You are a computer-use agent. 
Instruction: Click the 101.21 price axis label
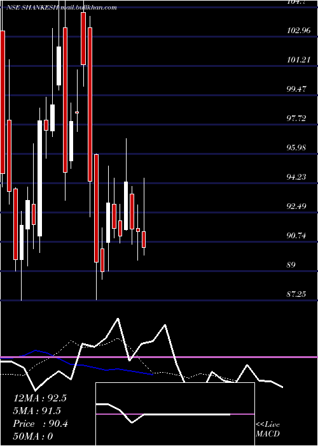[298, 60]
